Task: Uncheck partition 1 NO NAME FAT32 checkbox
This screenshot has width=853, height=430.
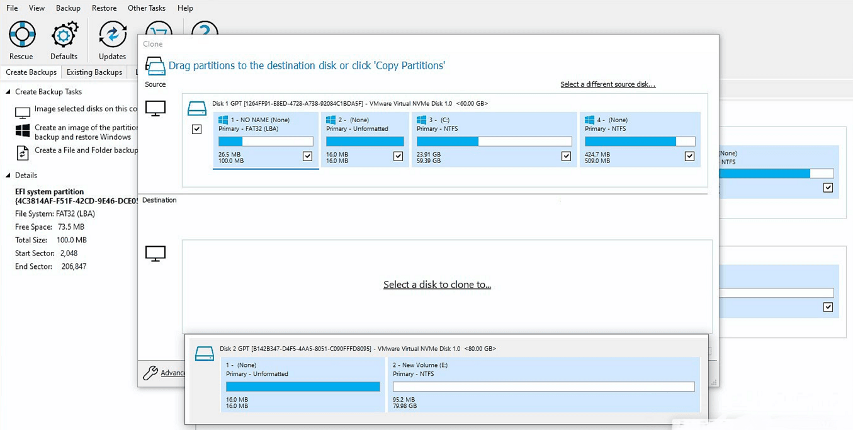Action: 307,156
